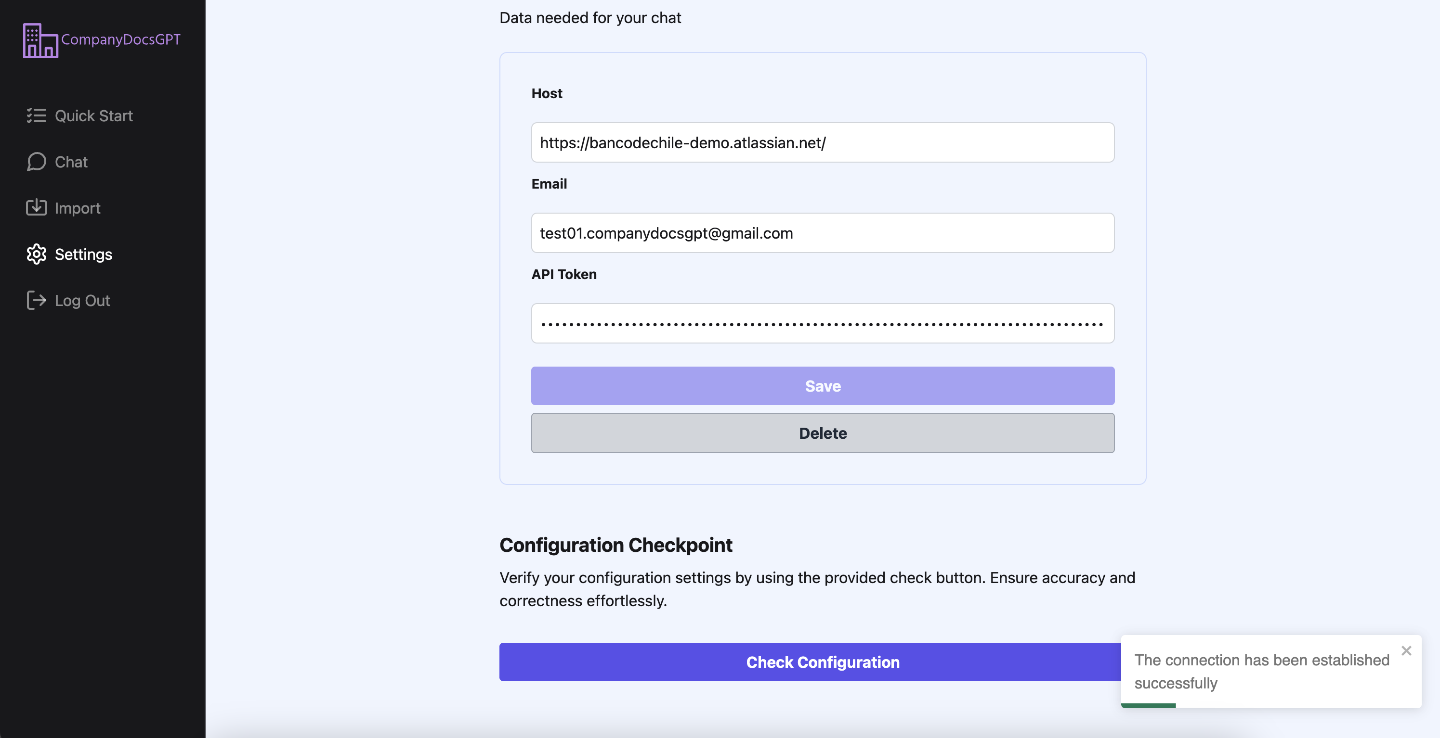Choose Log Out text in sidebar
The image size is (1440, 738).
click(82, 301)
